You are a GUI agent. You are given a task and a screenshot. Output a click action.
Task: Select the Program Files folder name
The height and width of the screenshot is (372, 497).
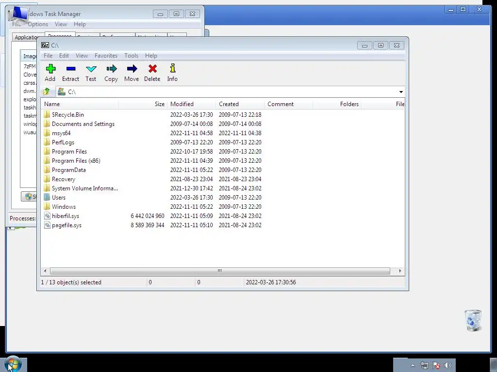pos(69,152)
